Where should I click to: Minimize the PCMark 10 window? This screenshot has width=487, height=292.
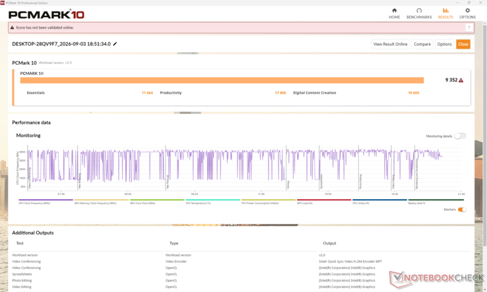(x=457, y=3)
